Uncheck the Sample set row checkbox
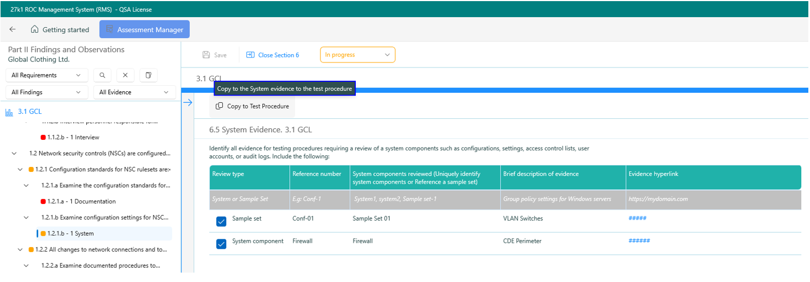 pos(221,222)
